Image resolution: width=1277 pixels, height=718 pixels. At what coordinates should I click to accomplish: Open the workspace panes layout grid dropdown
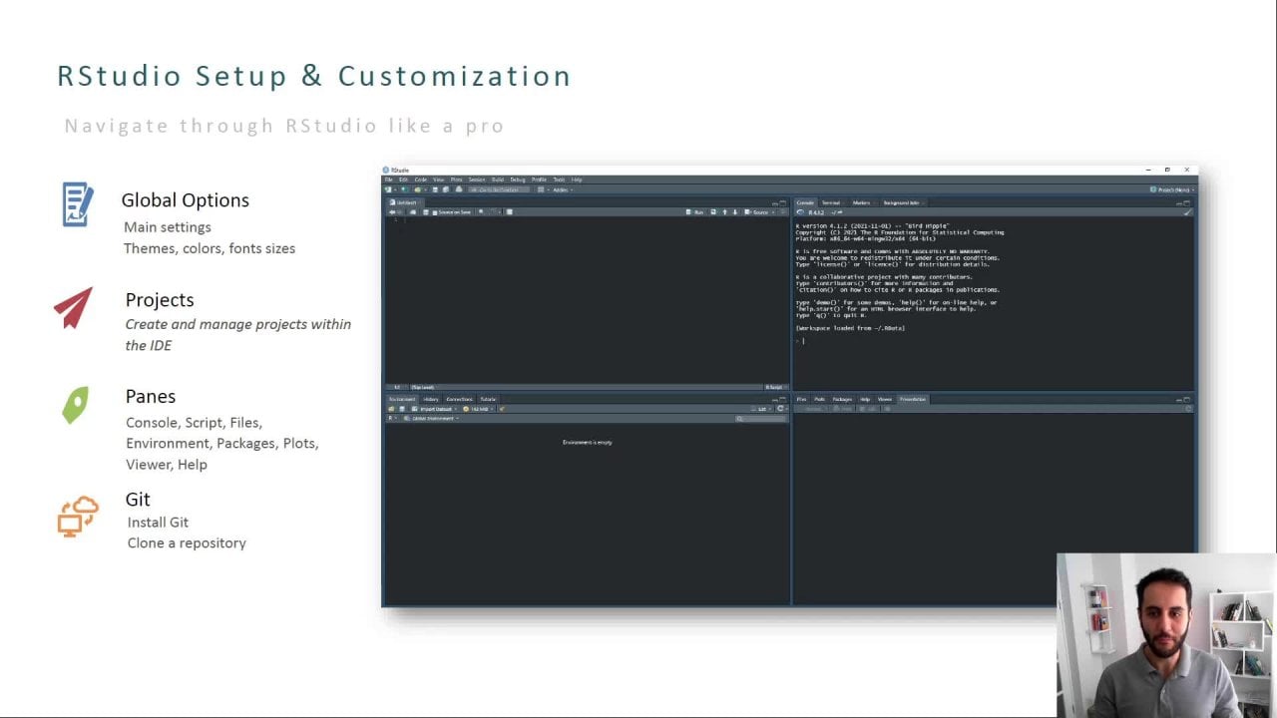(542, 189)
